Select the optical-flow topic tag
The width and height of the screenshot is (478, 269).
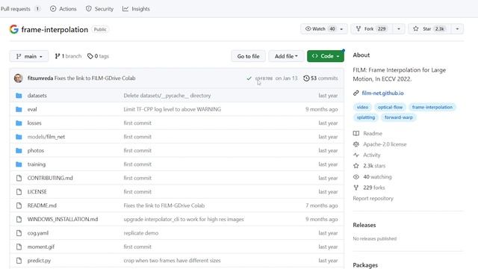tap(390, 107)
